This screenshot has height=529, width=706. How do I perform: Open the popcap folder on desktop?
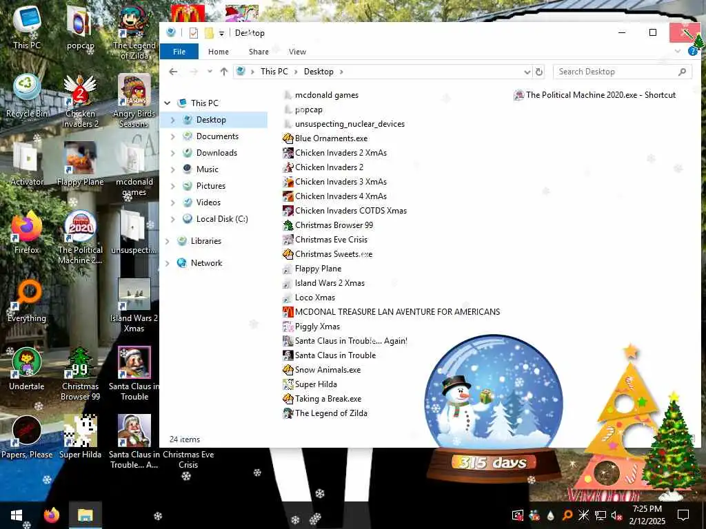pyautogui.click(x=80, y=28)
